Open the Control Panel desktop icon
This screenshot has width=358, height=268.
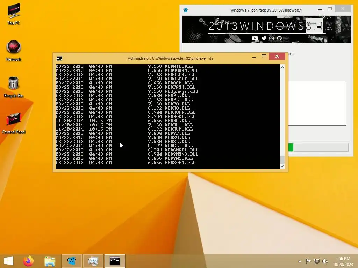pos(14,123)
